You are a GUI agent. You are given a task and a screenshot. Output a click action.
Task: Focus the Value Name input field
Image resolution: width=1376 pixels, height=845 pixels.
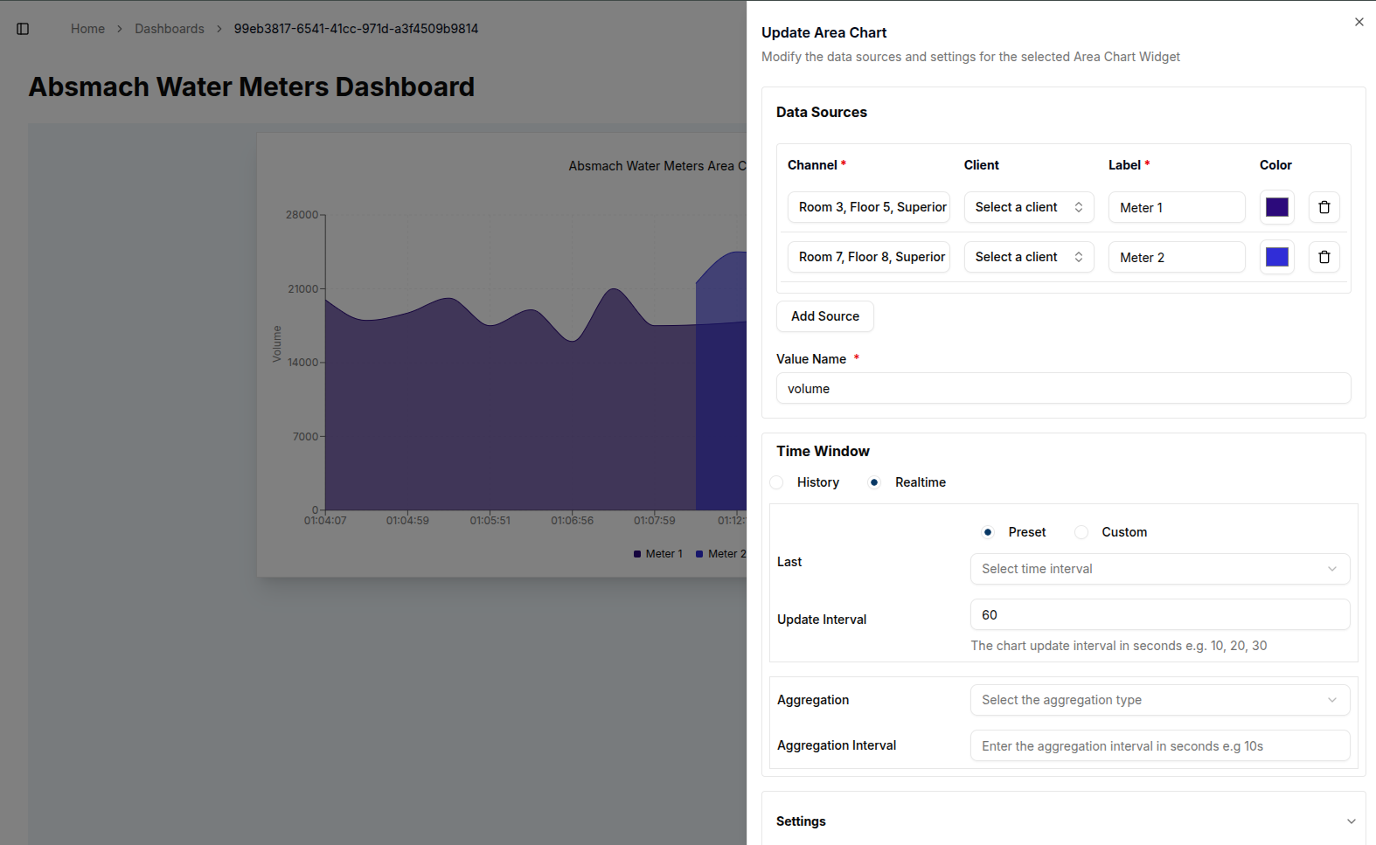1063,389
